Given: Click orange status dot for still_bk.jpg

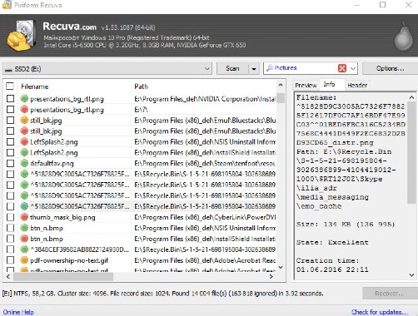Looking at the screenshot, I should point(24,120).
